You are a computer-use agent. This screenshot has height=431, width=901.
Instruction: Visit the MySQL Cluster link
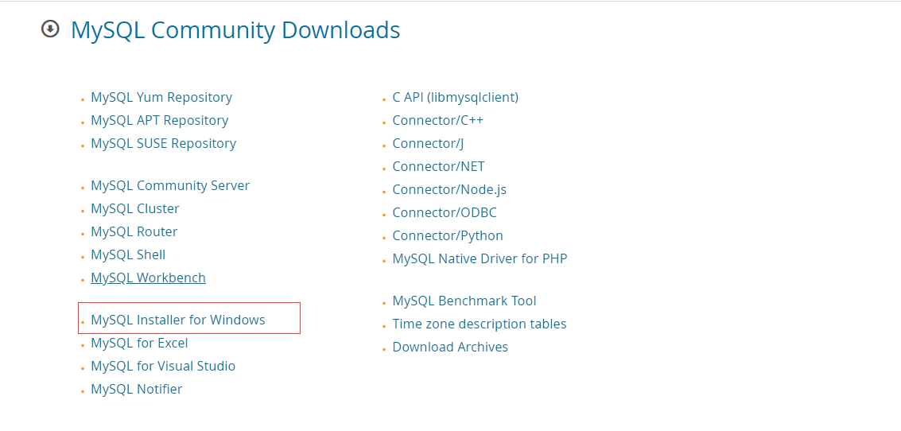click(135, 209)
